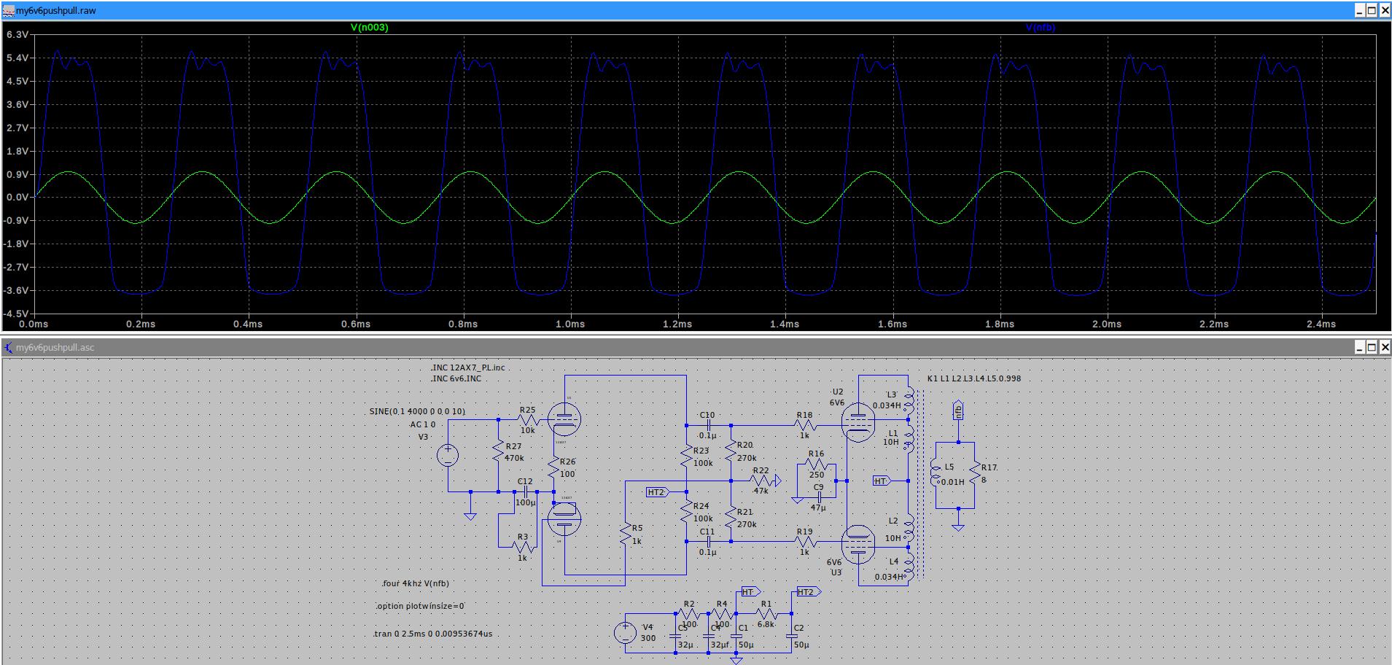Select resistor R20 270k symbol
The width and height of the screenshot is (1392, 665).
pyautogui.click(x=730, y=451)
